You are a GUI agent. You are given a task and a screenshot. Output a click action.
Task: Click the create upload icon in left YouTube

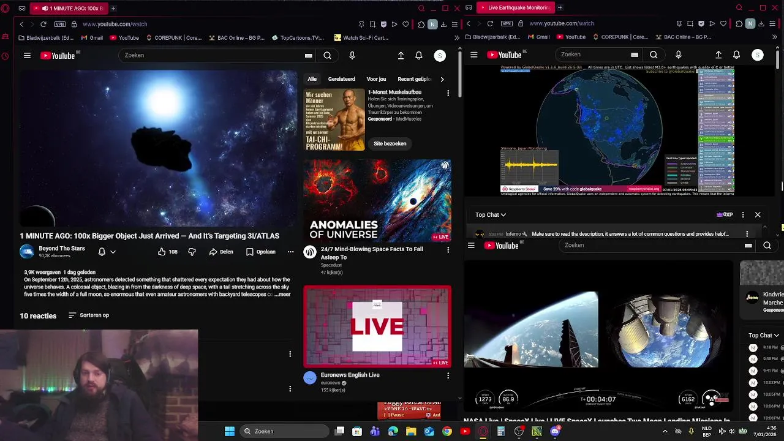point(401,56)
